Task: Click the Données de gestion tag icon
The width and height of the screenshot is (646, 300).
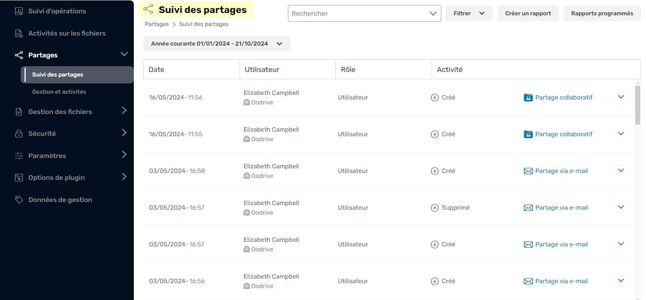Action: pos(19,200)
